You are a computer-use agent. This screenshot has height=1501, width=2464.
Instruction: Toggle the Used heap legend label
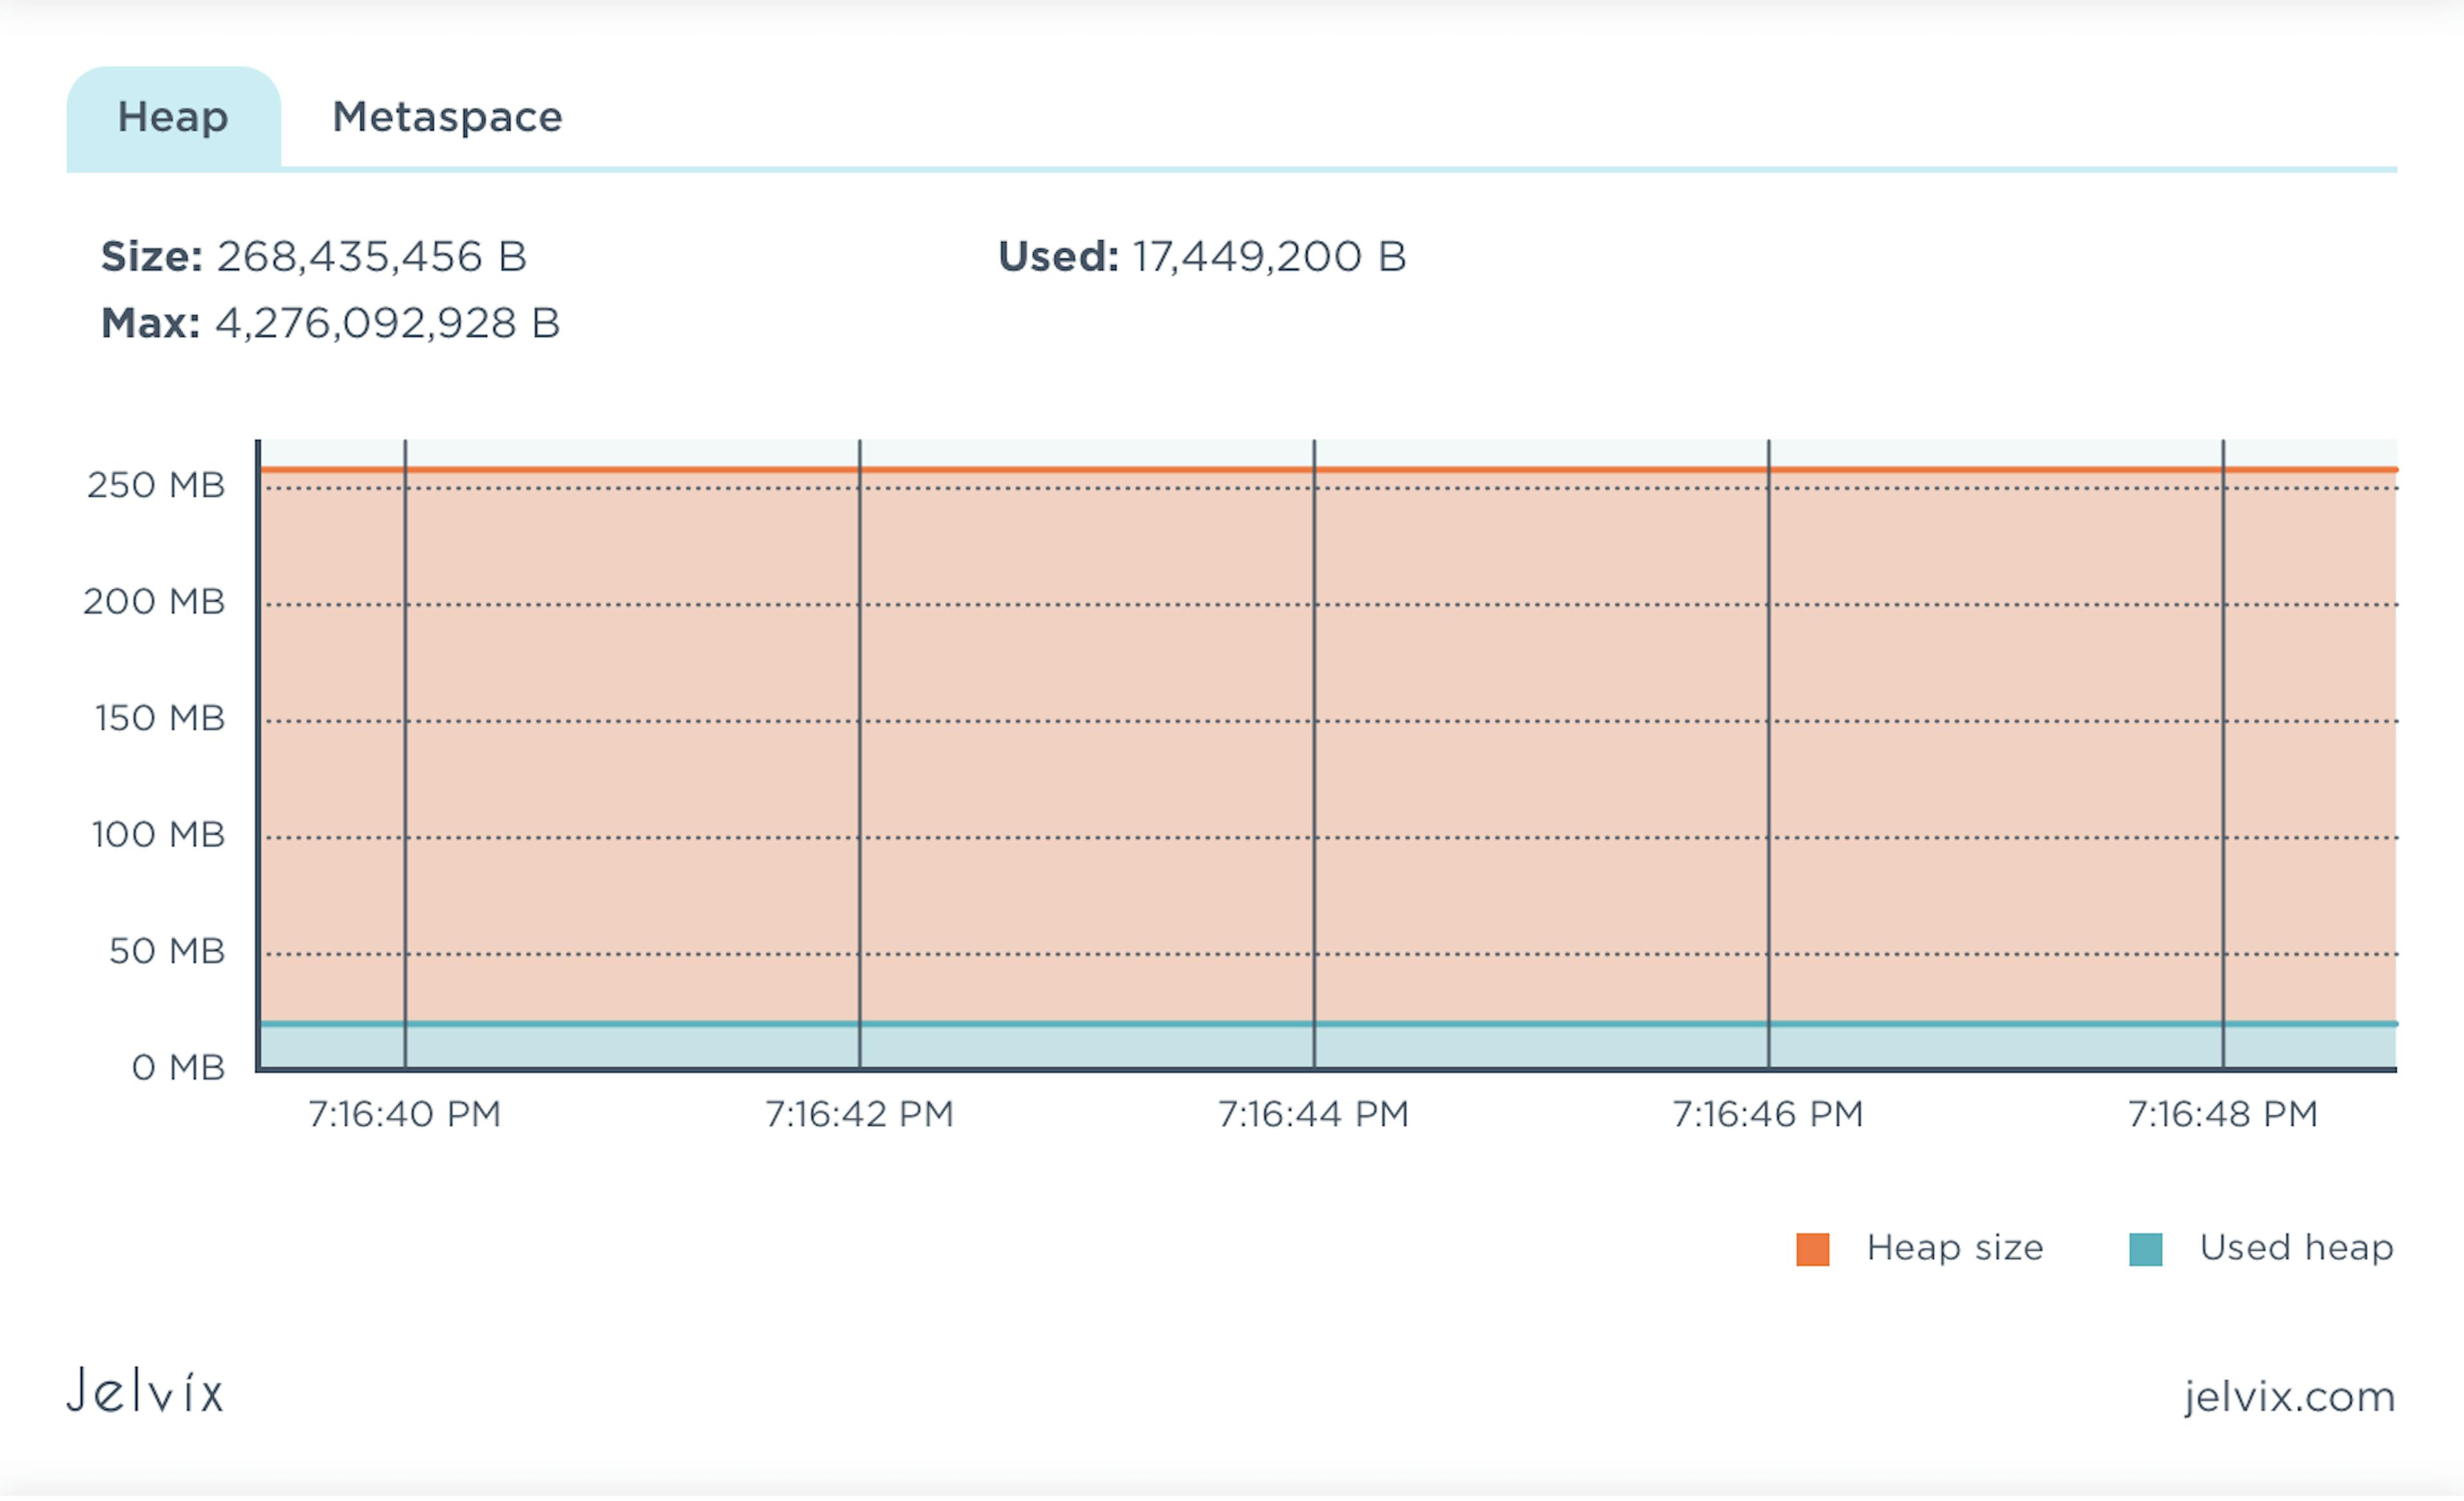point(2296,1248)
